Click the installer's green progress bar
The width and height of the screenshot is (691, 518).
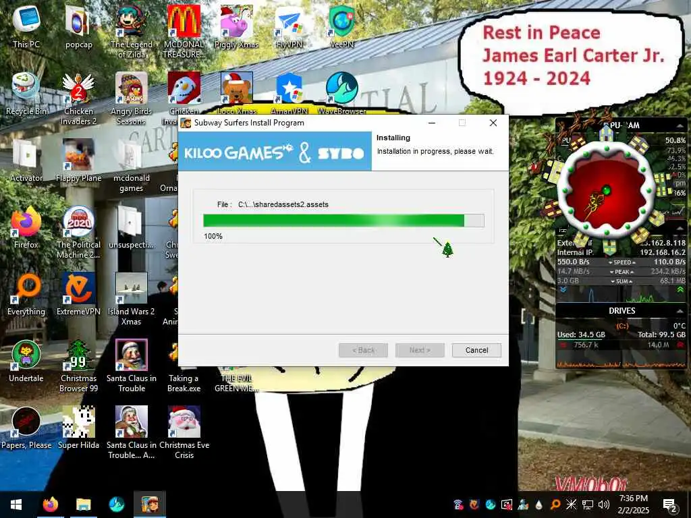(x=343, y=221)
